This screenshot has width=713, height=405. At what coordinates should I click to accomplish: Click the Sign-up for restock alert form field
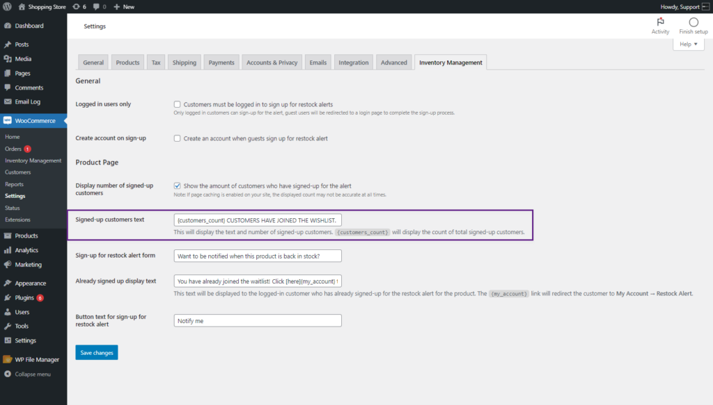pos(258,256)
